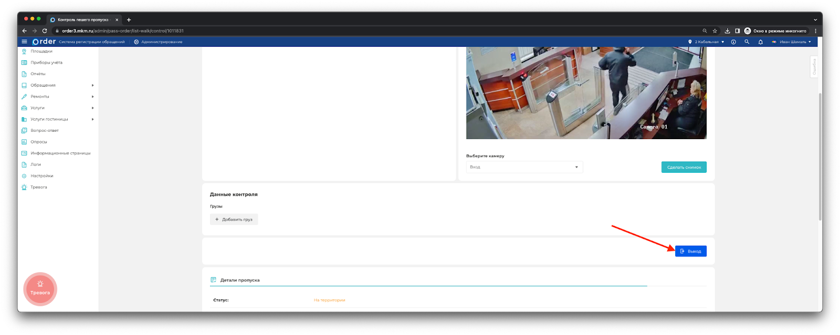Click Добавить груз button

[x=234, y=219]
